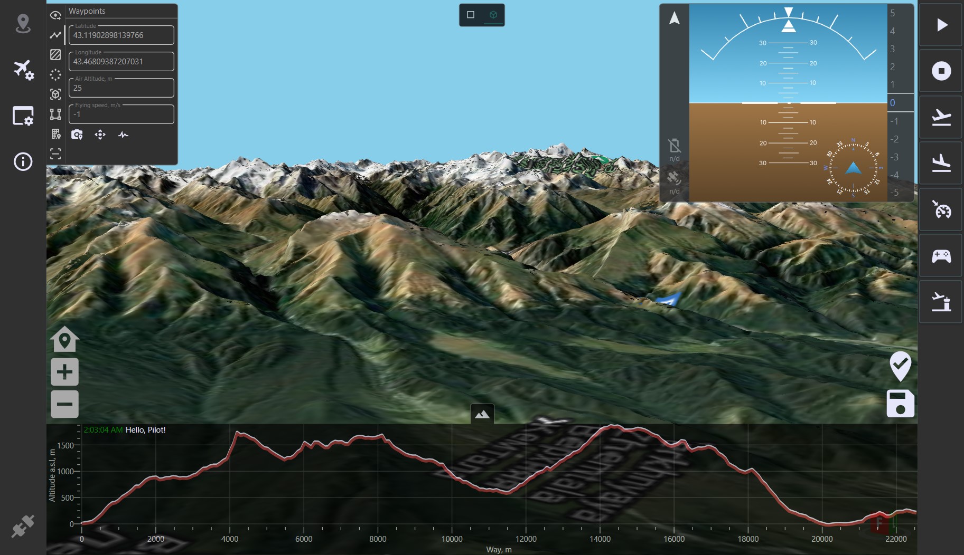Click the Air Altitude input field

coord(121,88)
